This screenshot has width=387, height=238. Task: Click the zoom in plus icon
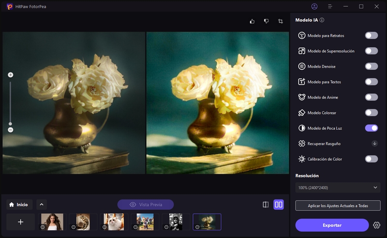point(10,75)
